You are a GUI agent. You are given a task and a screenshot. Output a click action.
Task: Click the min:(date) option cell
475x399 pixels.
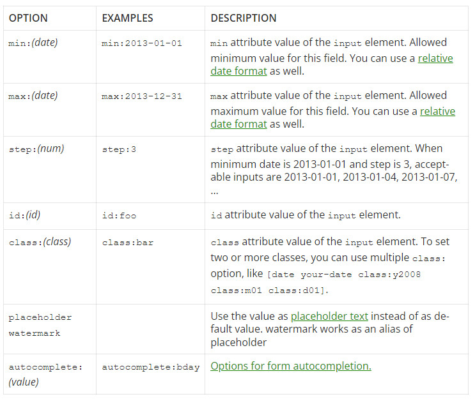pos(33,43)
